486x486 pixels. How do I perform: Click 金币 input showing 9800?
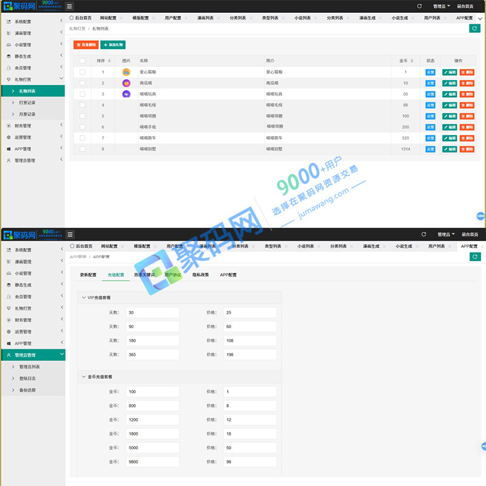pyautogui.click(x=152, y=462)
